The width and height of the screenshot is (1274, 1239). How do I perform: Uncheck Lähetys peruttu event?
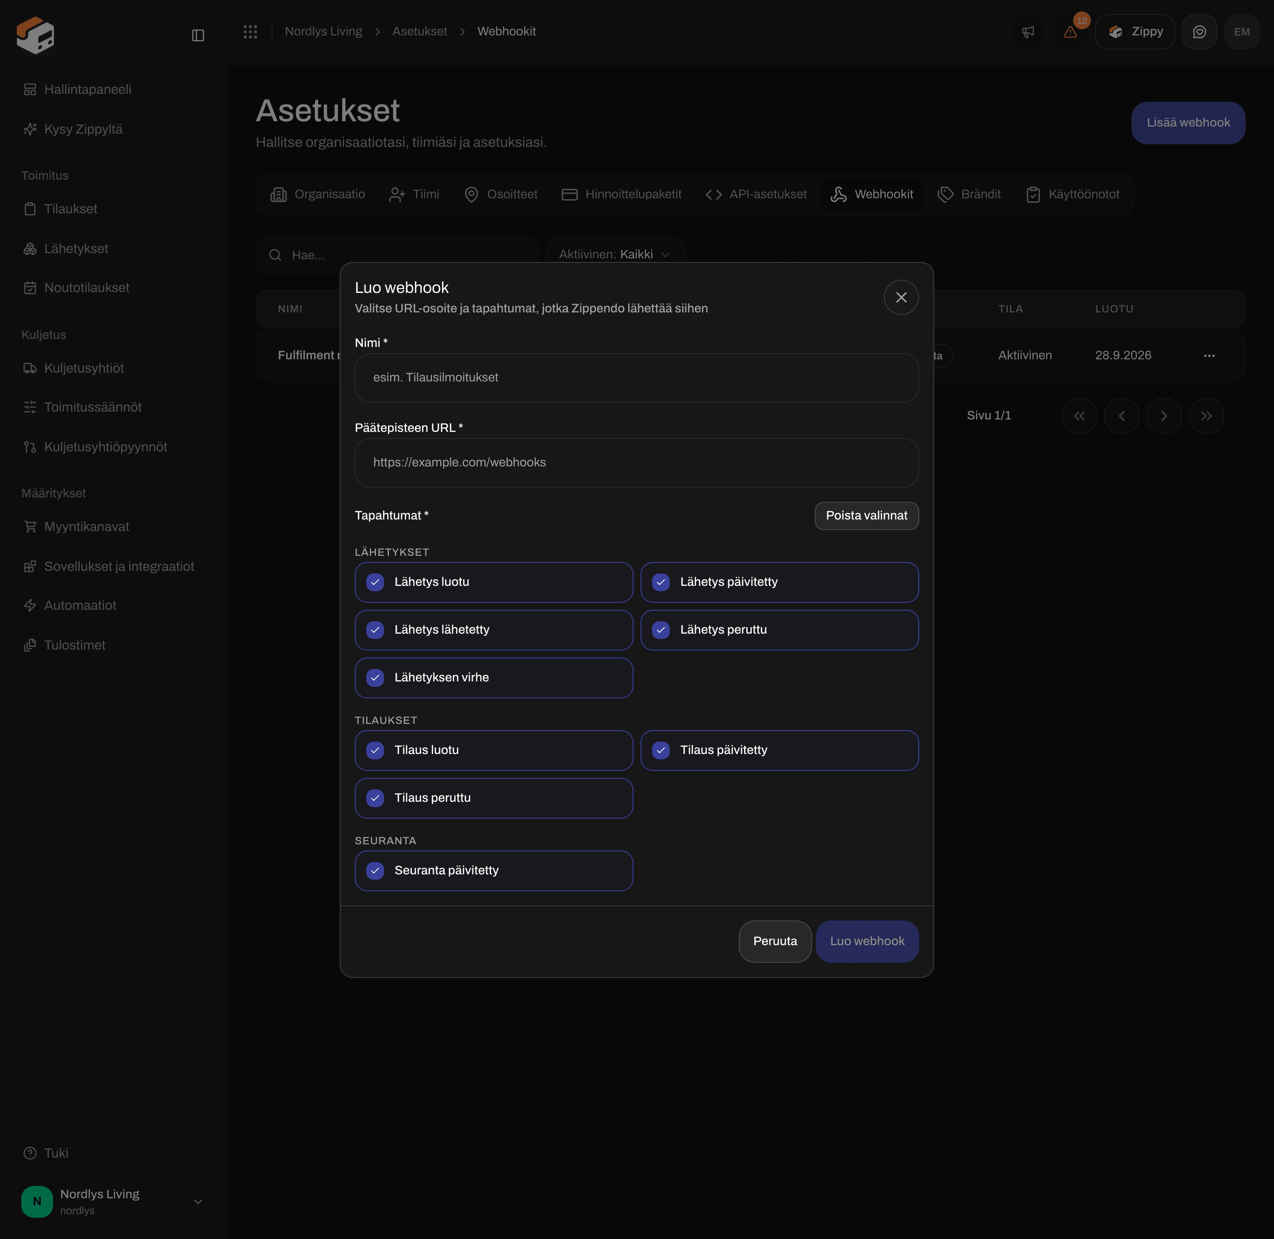click(779, 630)
